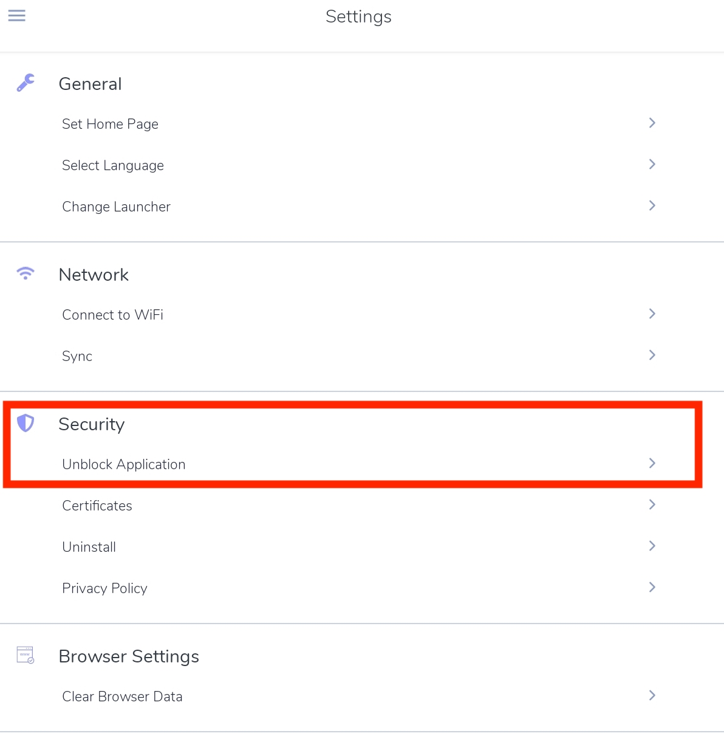
Task: Open the hamburger menu icon
Action: (x=17, y=15)
